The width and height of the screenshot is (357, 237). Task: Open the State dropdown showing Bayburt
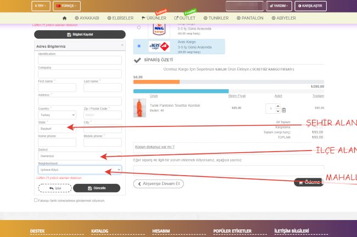57,129
